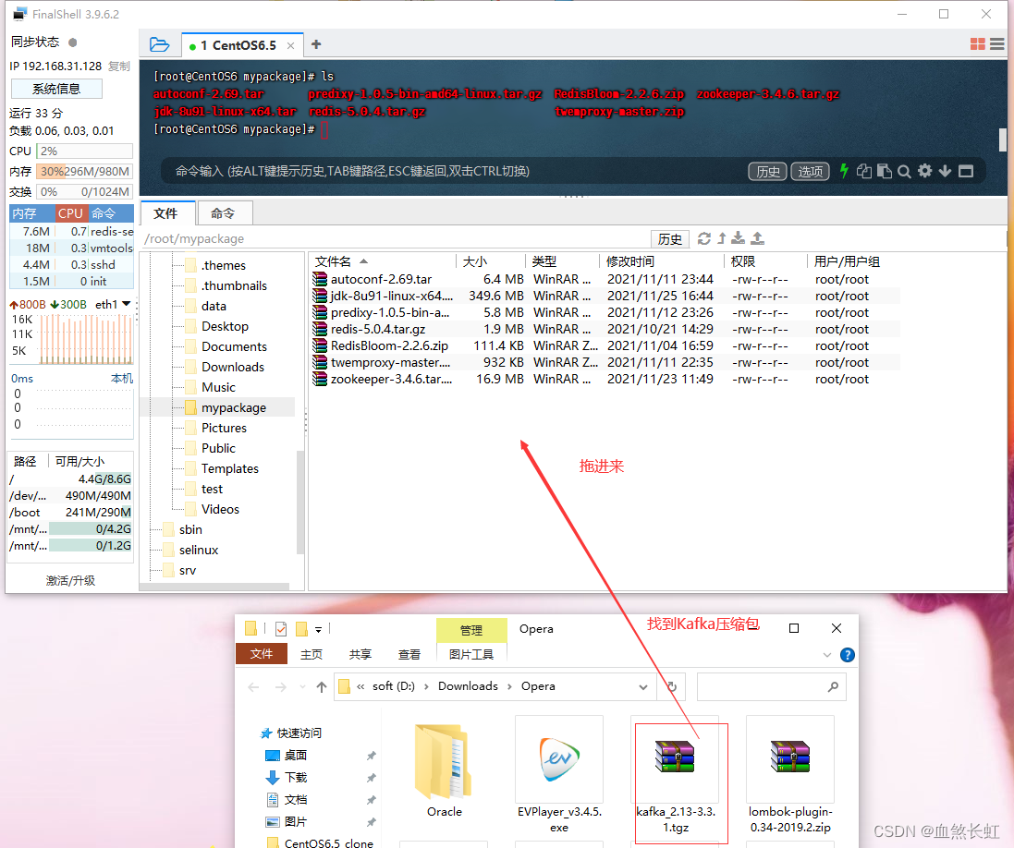This screenshot has width=1014, height=848.
Task: Open path 历史 button in file panel
Action: pyautogui.click(x=669, y=239)
